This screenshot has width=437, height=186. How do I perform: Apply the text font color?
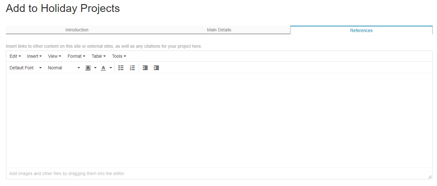coord(103,68)
